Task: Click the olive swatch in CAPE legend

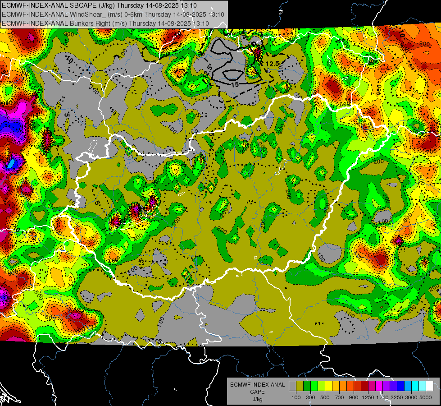Action: tap(300, 386)
